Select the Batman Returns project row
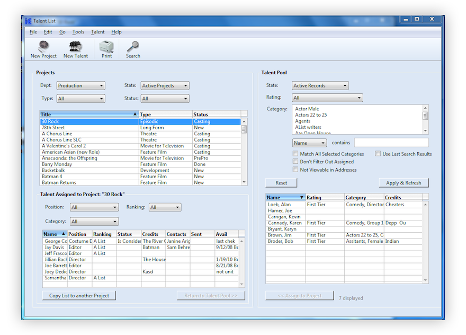Viewport: 466px width, 335px height. pos(140,182)
